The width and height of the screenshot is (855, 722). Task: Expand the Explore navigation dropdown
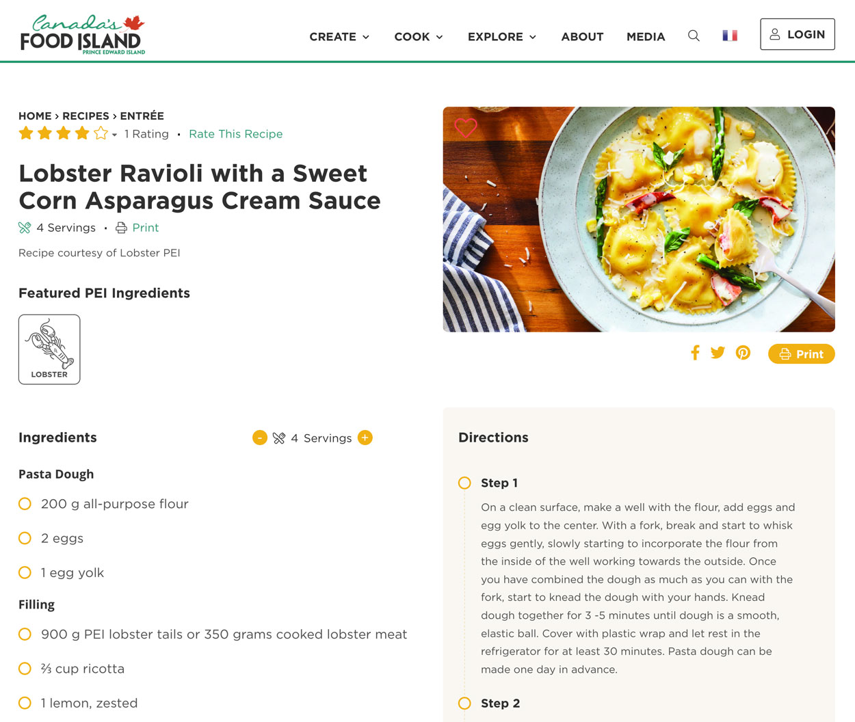click(502, 37)
